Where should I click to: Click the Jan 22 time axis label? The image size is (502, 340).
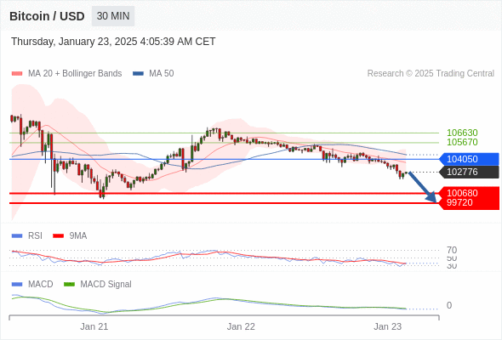241,326
